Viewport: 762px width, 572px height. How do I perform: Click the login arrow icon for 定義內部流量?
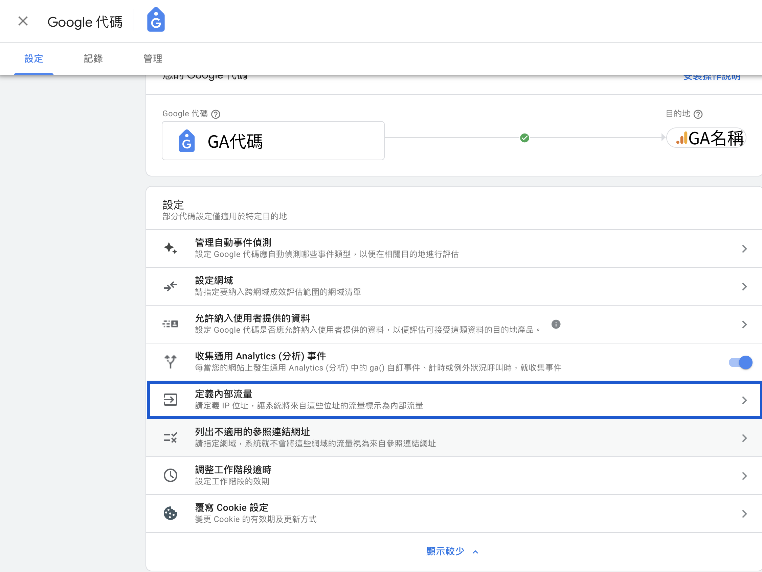pos(171,400)
